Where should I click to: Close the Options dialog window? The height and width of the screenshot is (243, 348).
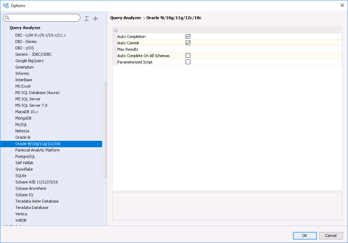pos(342,5)
